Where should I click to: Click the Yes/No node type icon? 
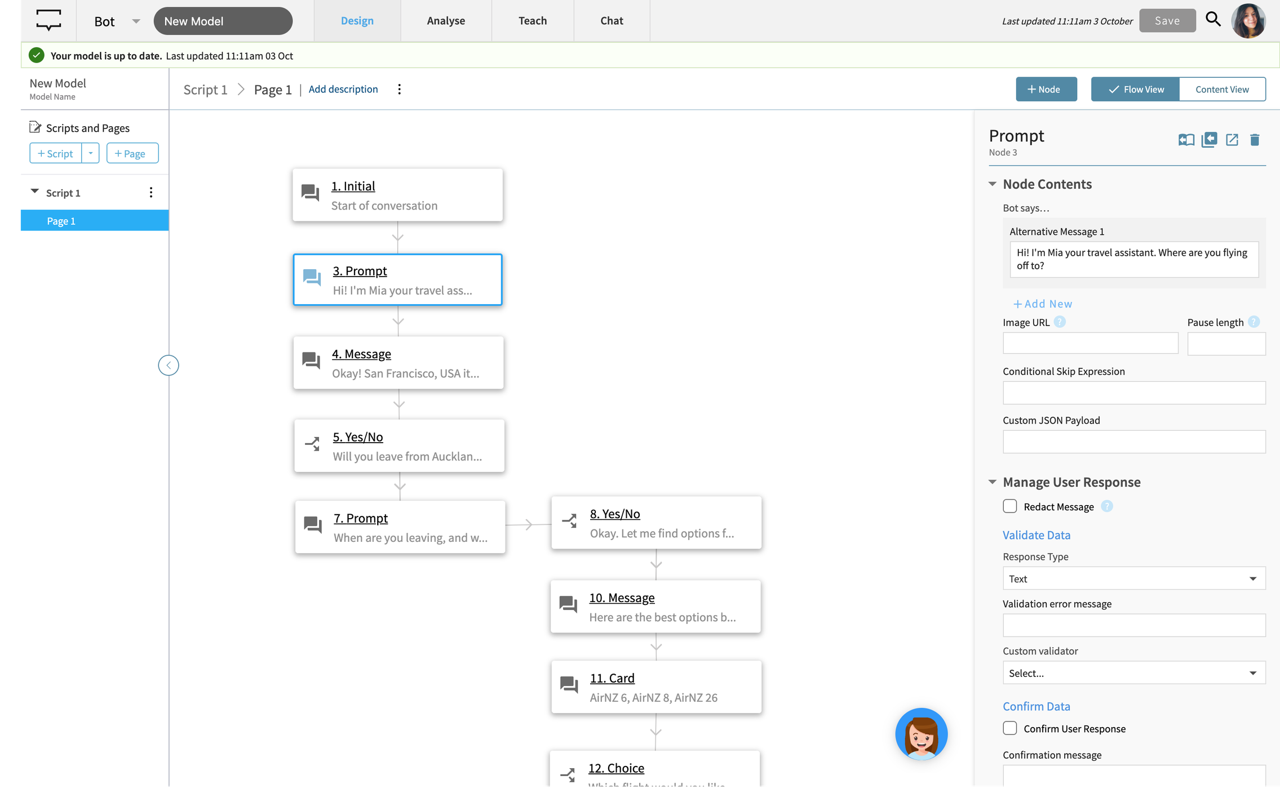pyautogui.click(x=313, y=445)
